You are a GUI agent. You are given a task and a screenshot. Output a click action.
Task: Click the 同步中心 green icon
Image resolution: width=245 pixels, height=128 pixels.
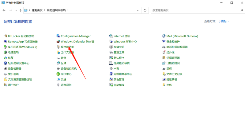point(58,74)
